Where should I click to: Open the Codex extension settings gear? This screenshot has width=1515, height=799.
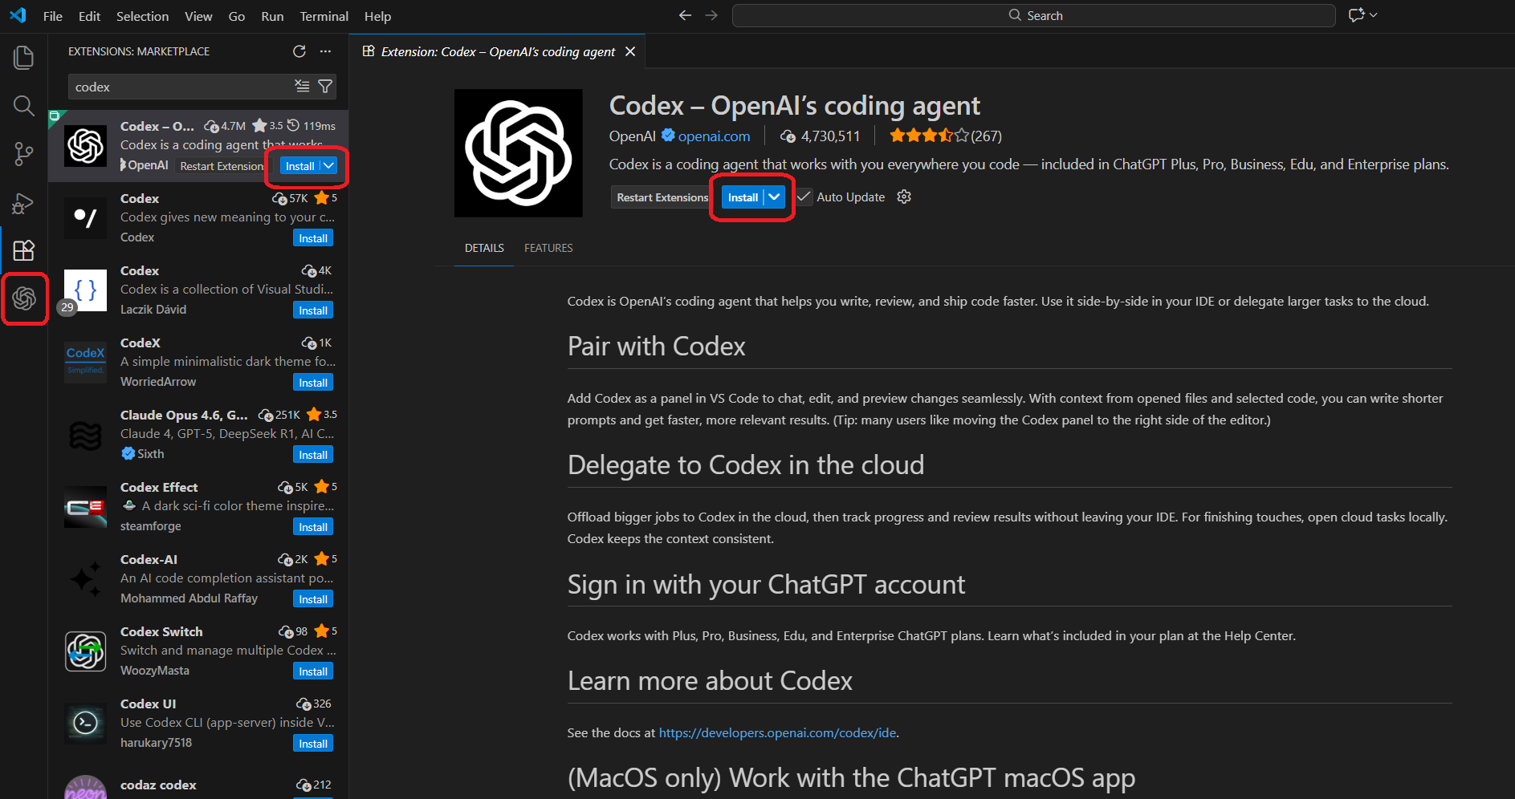tap(904, 197)
